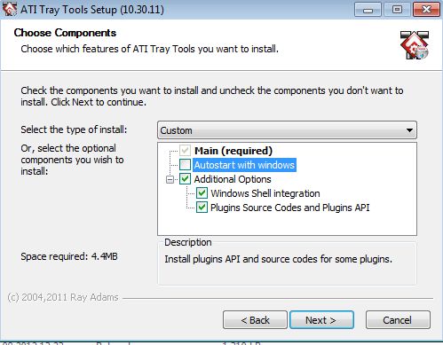Viewport: 443px width, 345px height.
Task: Uncheck Plugins Source Codes and Plugins API
Action: click(x=202, y=208)
